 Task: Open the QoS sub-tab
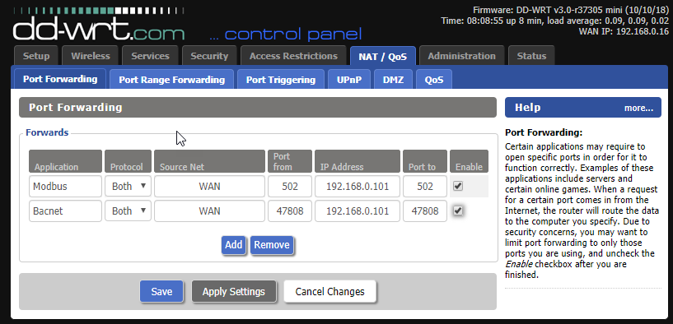pos(434,80)
